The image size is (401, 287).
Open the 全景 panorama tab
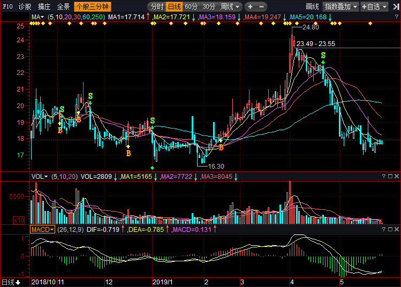point(63,7)
